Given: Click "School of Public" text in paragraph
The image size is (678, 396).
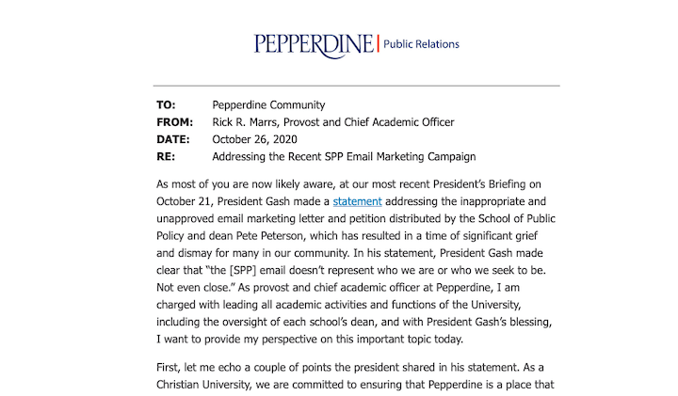Looking at the screenshot, I should [516, 218].
